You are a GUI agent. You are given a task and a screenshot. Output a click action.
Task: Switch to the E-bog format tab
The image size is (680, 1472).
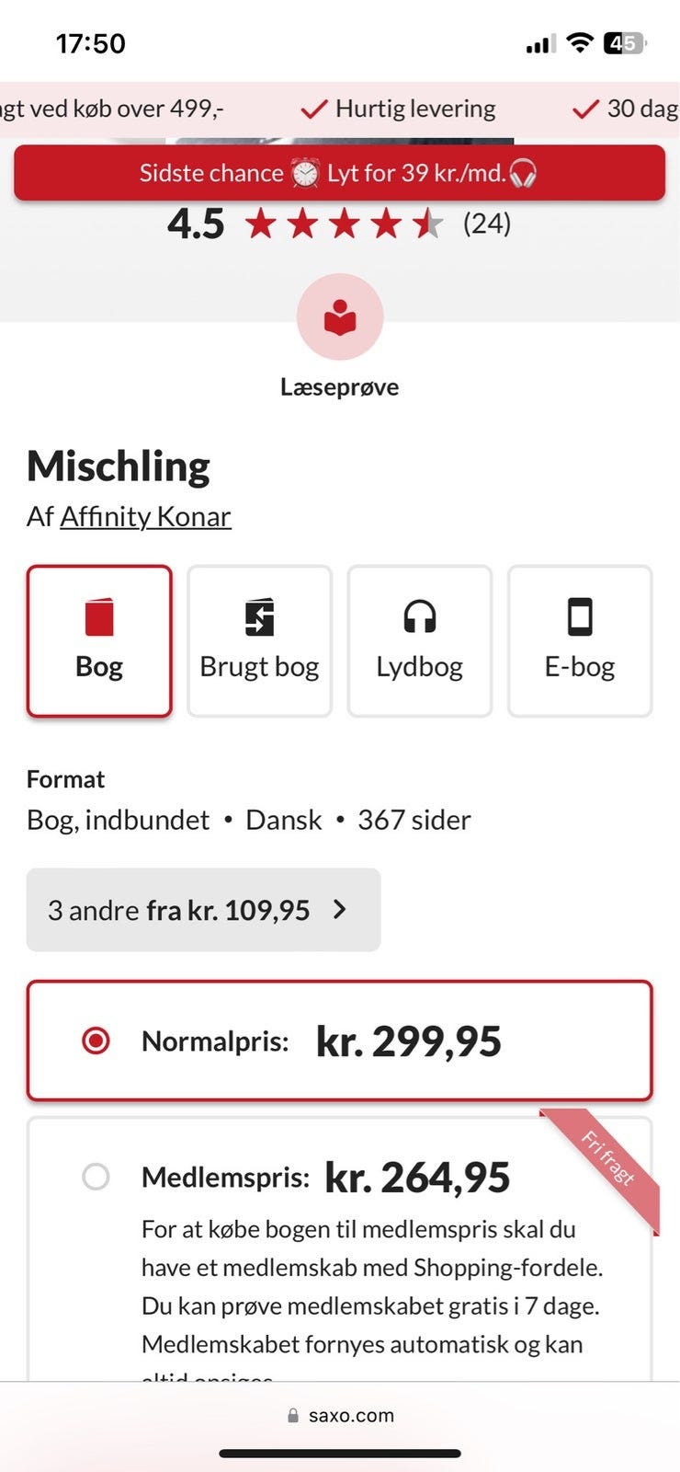click(579, 641)
